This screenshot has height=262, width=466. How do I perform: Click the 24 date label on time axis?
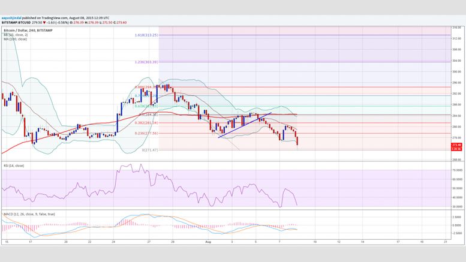click(113, 242)
